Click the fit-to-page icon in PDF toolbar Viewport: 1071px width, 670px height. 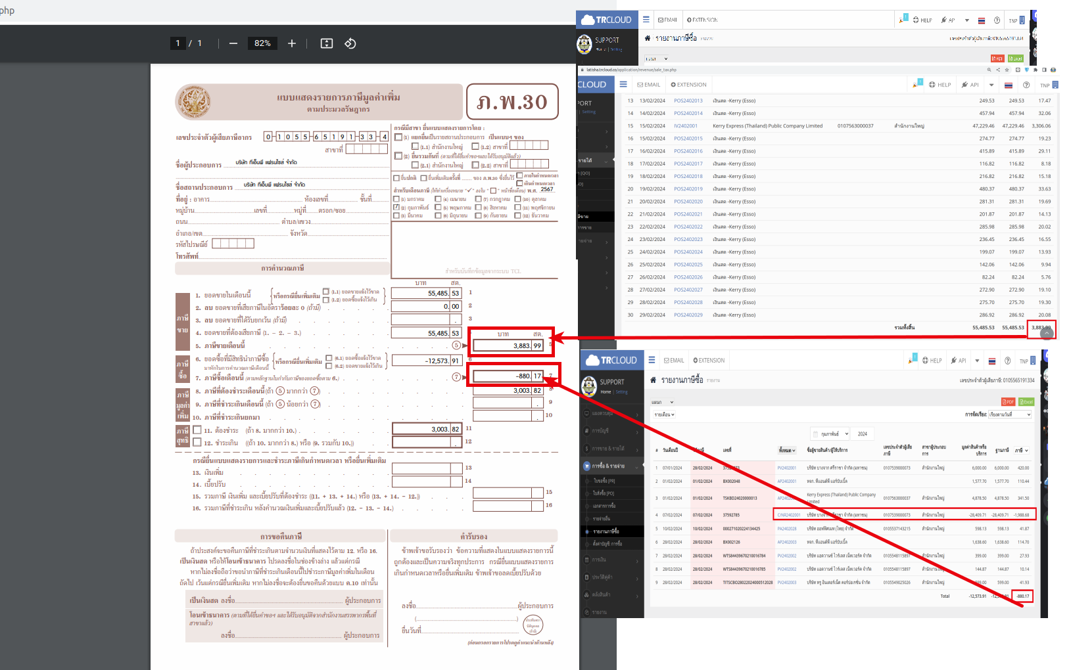(327, 43)
